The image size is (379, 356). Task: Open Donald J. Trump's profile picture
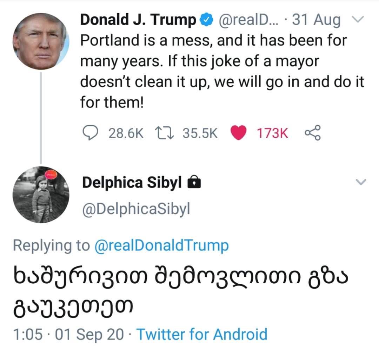click(41, 41)
